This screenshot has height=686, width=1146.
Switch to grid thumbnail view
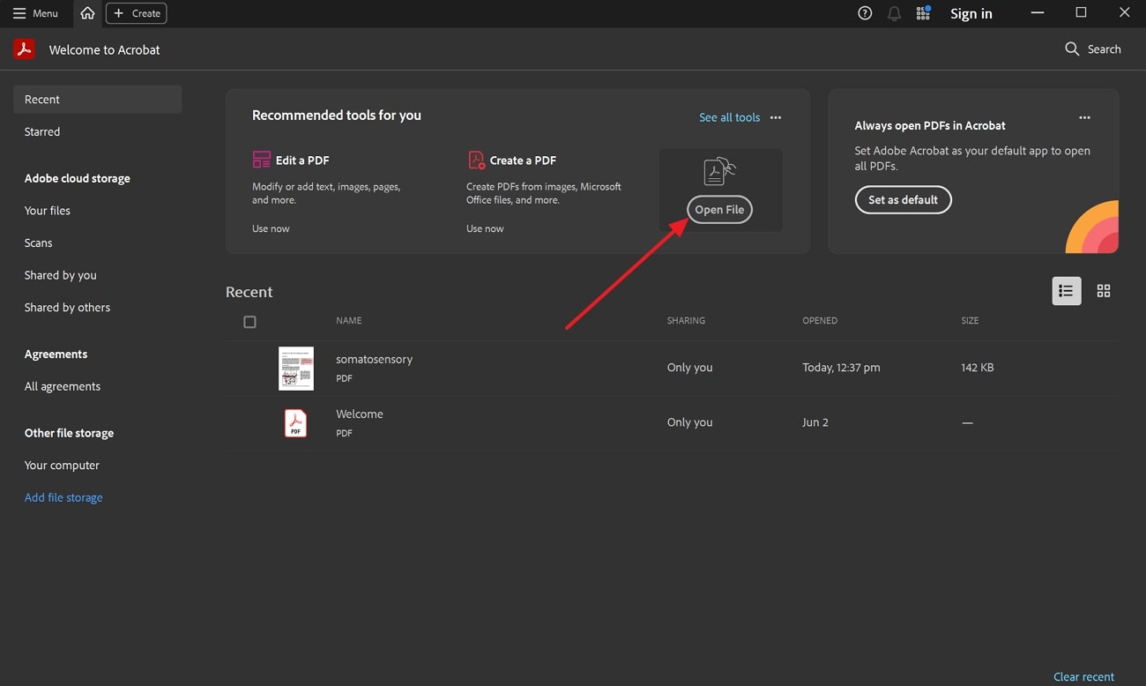coord(1104,291)
